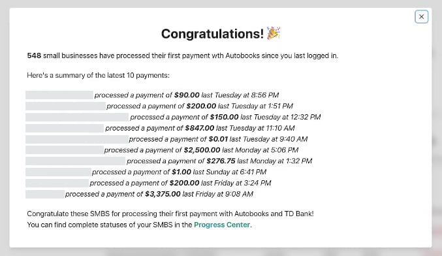
Task: Click the $1.00 Sunday payment row
Action: [146, 172]
